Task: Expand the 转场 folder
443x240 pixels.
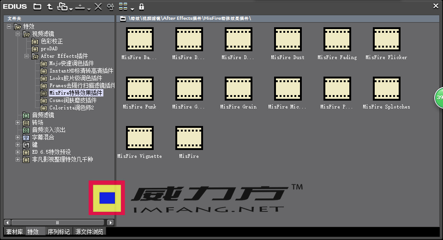Action: click(18, 122)
